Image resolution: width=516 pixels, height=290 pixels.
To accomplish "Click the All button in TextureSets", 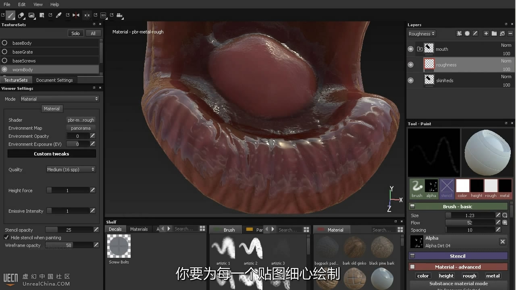I will (93, 33).
